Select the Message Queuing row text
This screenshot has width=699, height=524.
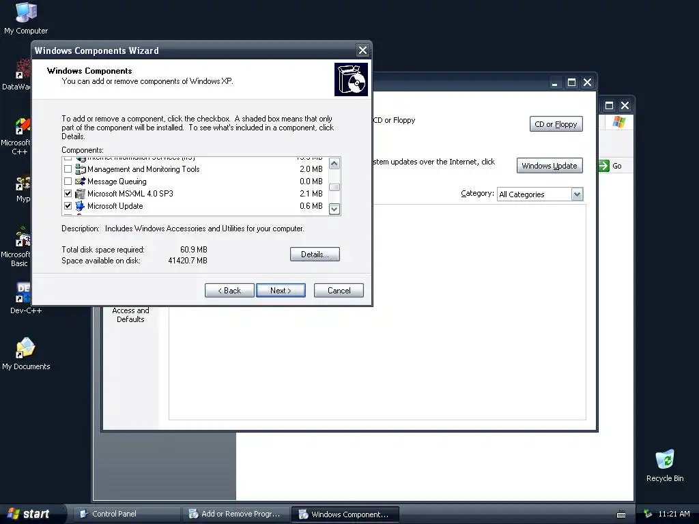(117, 181)
